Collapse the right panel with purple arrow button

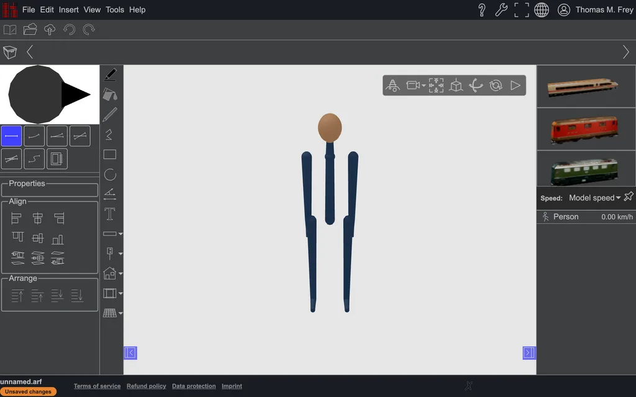coord(529,353)
